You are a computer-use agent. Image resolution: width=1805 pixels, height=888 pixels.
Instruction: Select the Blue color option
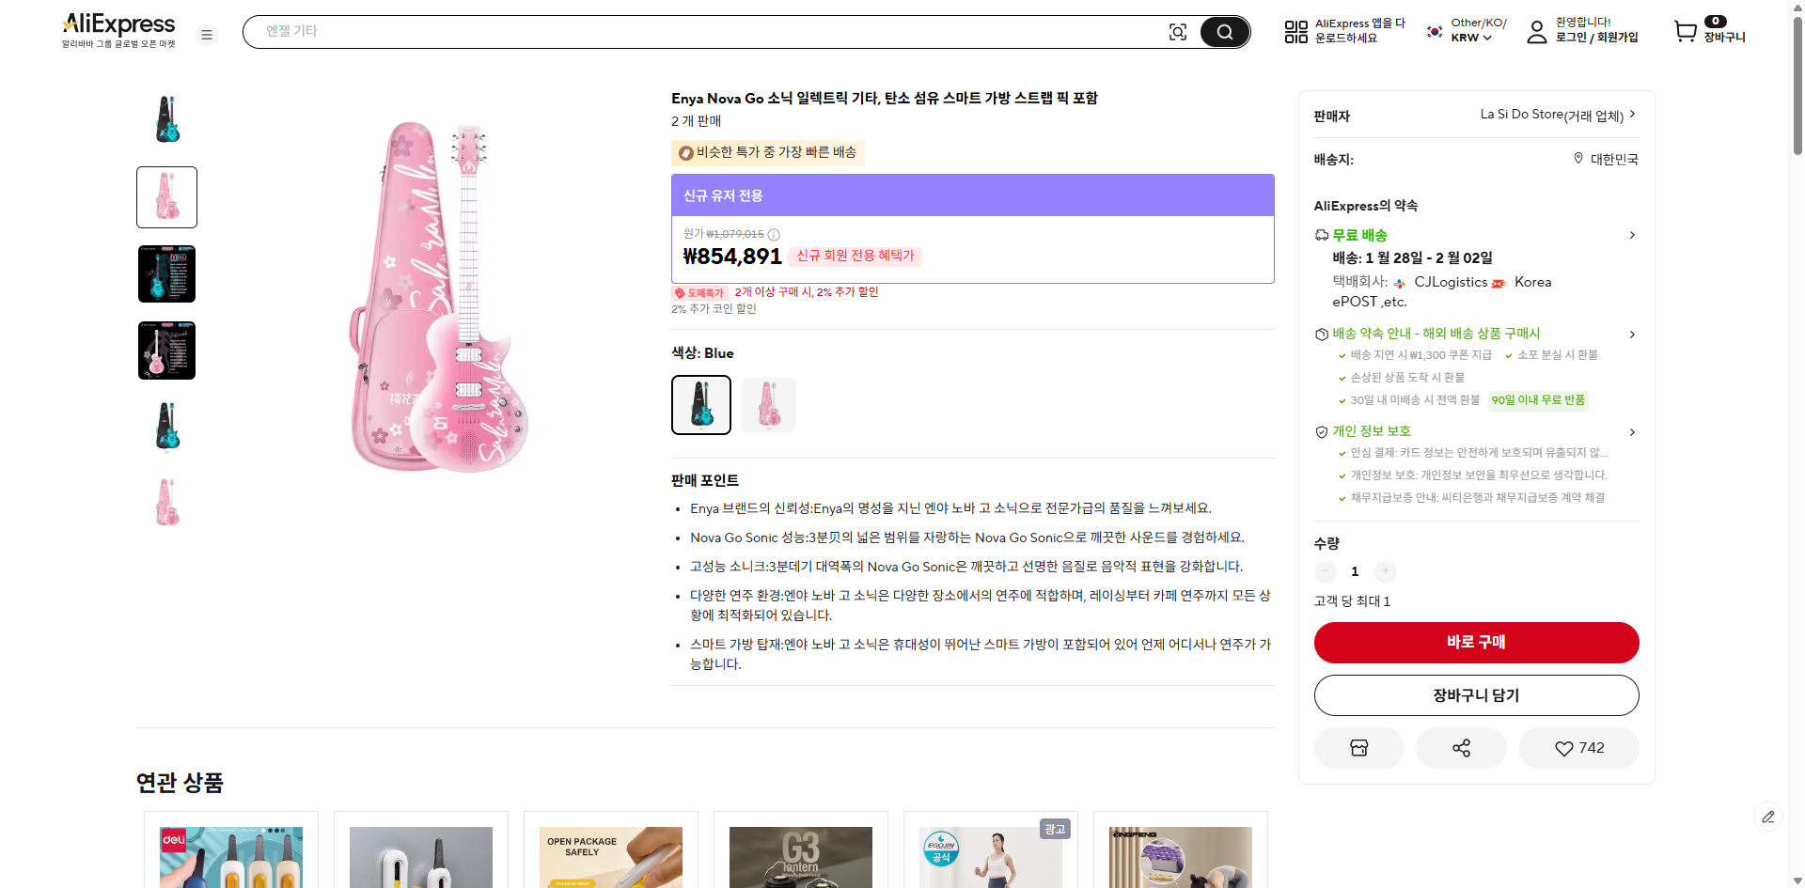coord(700,404)
